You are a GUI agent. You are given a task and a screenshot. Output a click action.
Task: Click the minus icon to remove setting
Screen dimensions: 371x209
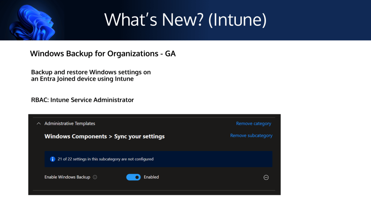(266, 177)
